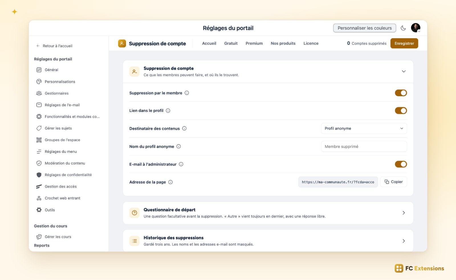
Task: Click the Gestionnaires people icon
Action: 39,93
